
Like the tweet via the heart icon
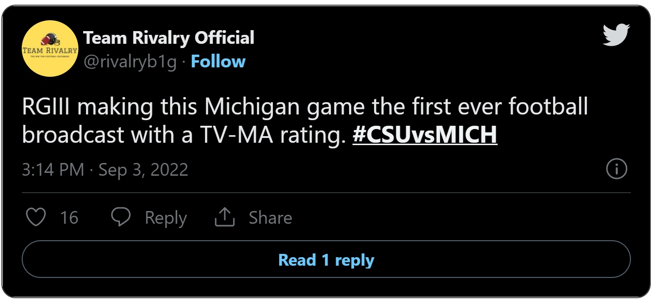click(x=38, y=217)
